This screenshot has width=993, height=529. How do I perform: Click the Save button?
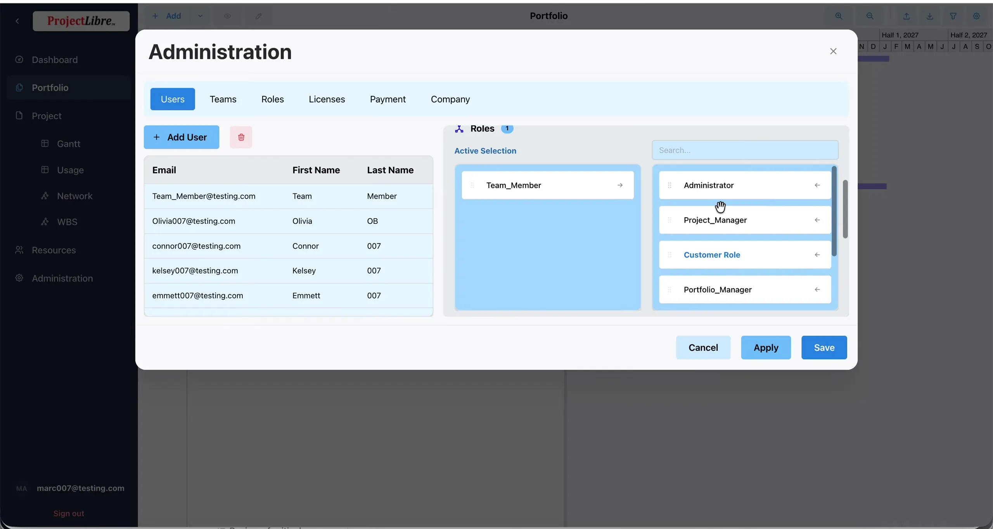coord(824,347)
